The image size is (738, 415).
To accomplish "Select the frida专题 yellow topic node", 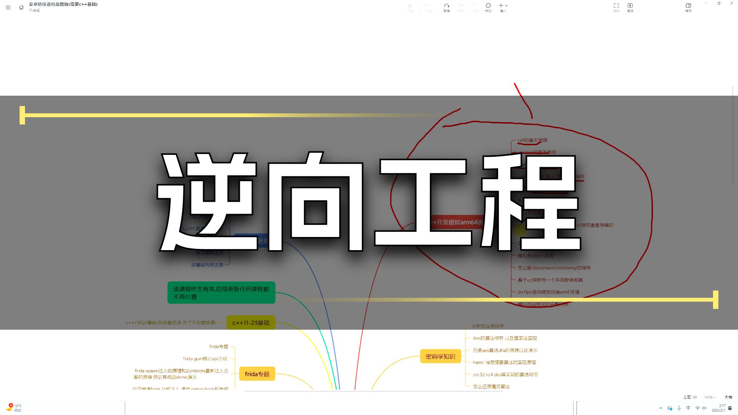I will pos(257,374).
